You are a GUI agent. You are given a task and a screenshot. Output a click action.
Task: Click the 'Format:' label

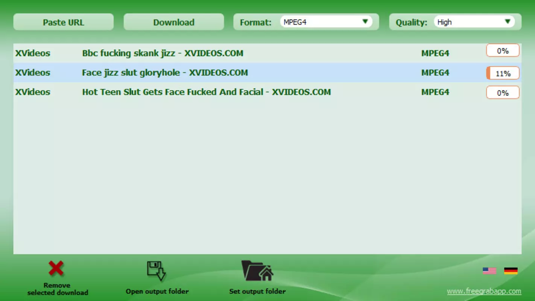pos(255,22)
